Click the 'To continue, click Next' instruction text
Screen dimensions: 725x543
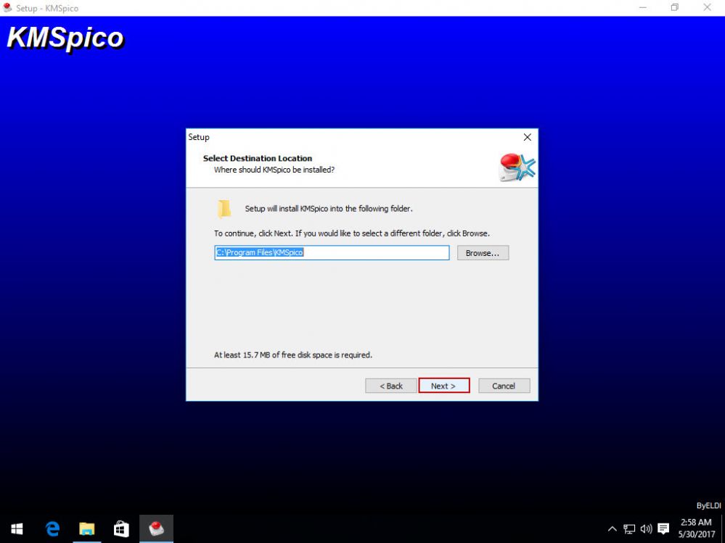click(351, 233)
